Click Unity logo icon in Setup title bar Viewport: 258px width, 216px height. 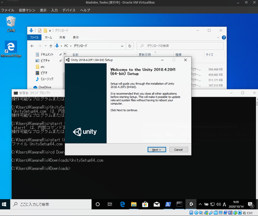(x=68, y=60)
